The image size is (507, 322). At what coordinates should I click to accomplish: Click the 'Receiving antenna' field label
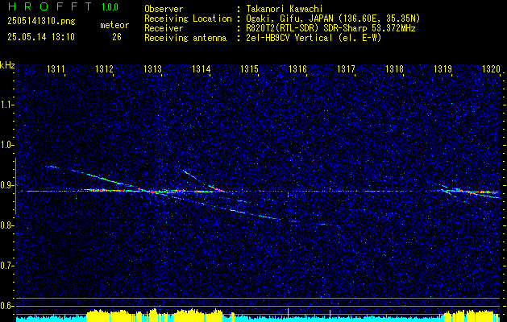[x=185, y=38]
